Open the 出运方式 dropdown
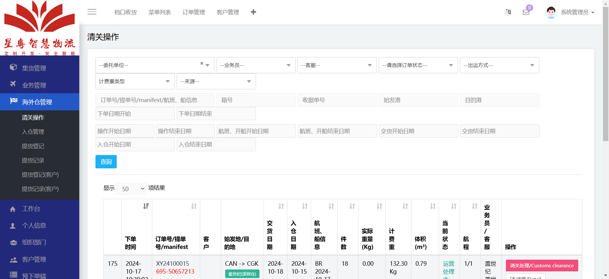 pos(500,65)
